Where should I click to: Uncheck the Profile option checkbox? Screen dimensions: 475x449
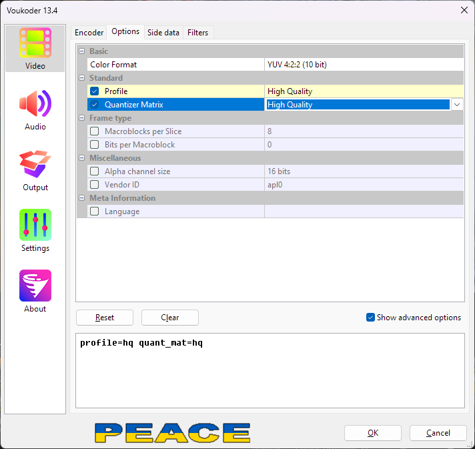(x=95, y=91)
